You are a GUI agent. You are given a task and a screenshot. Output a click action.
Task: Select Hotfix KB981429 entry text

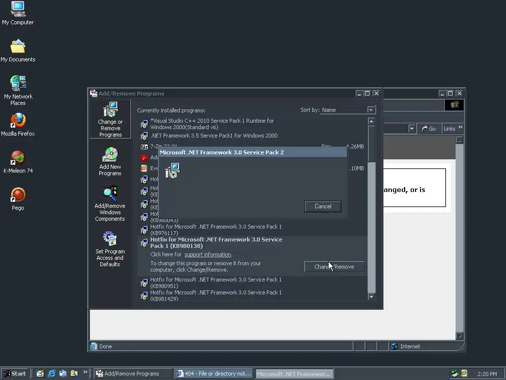coord(216,295)
